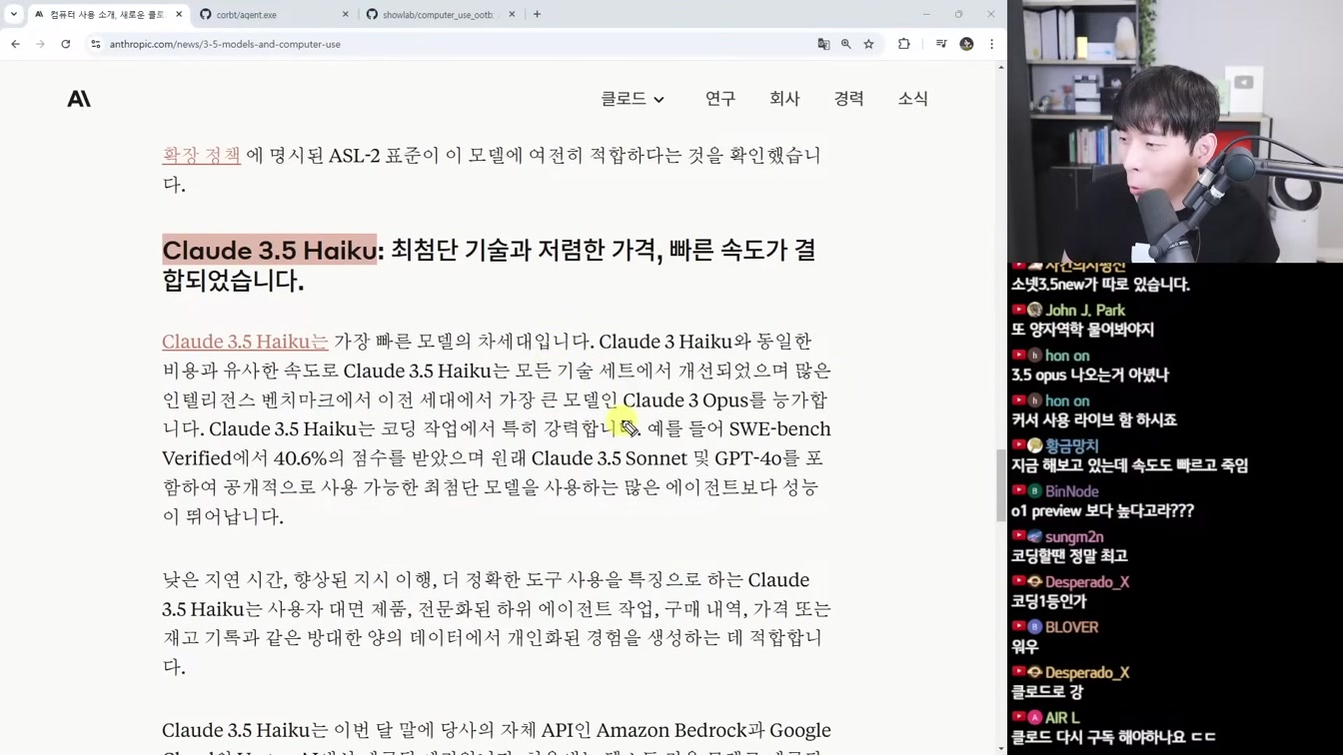Click the webcam video of the streamer
This screenshot has height=755, width=1343.
point(1175,131)
